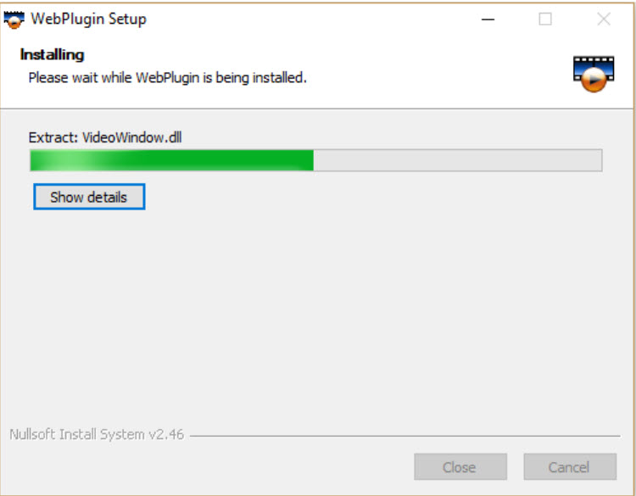Screen dimensions: 636x496
Task: Click the greyed-out Cancel button
Action: (x=570, y=467)
